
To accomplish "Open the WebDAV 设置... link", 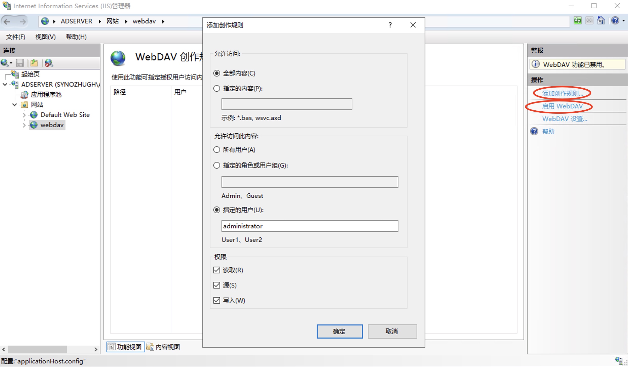I will [x=565, y=119].
